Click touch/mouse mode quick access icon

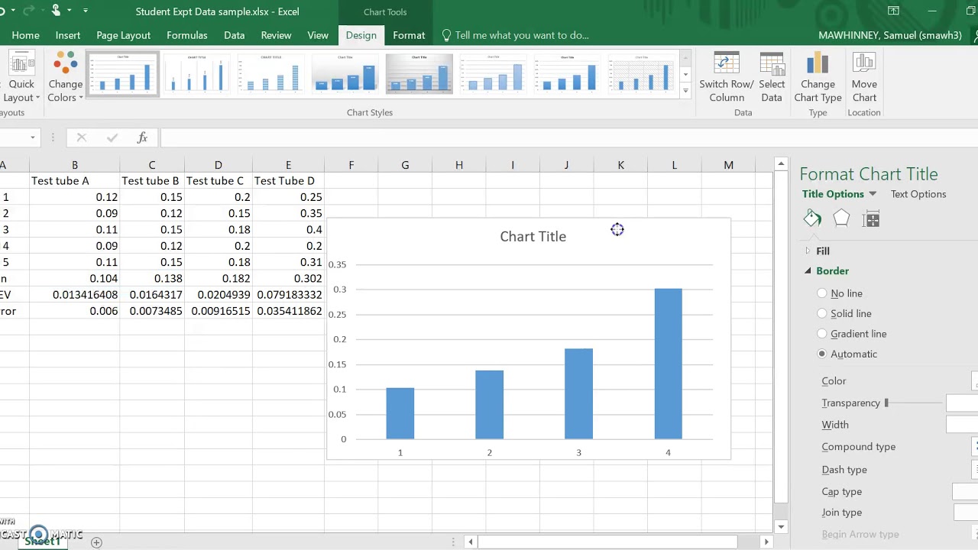(57, 11)
